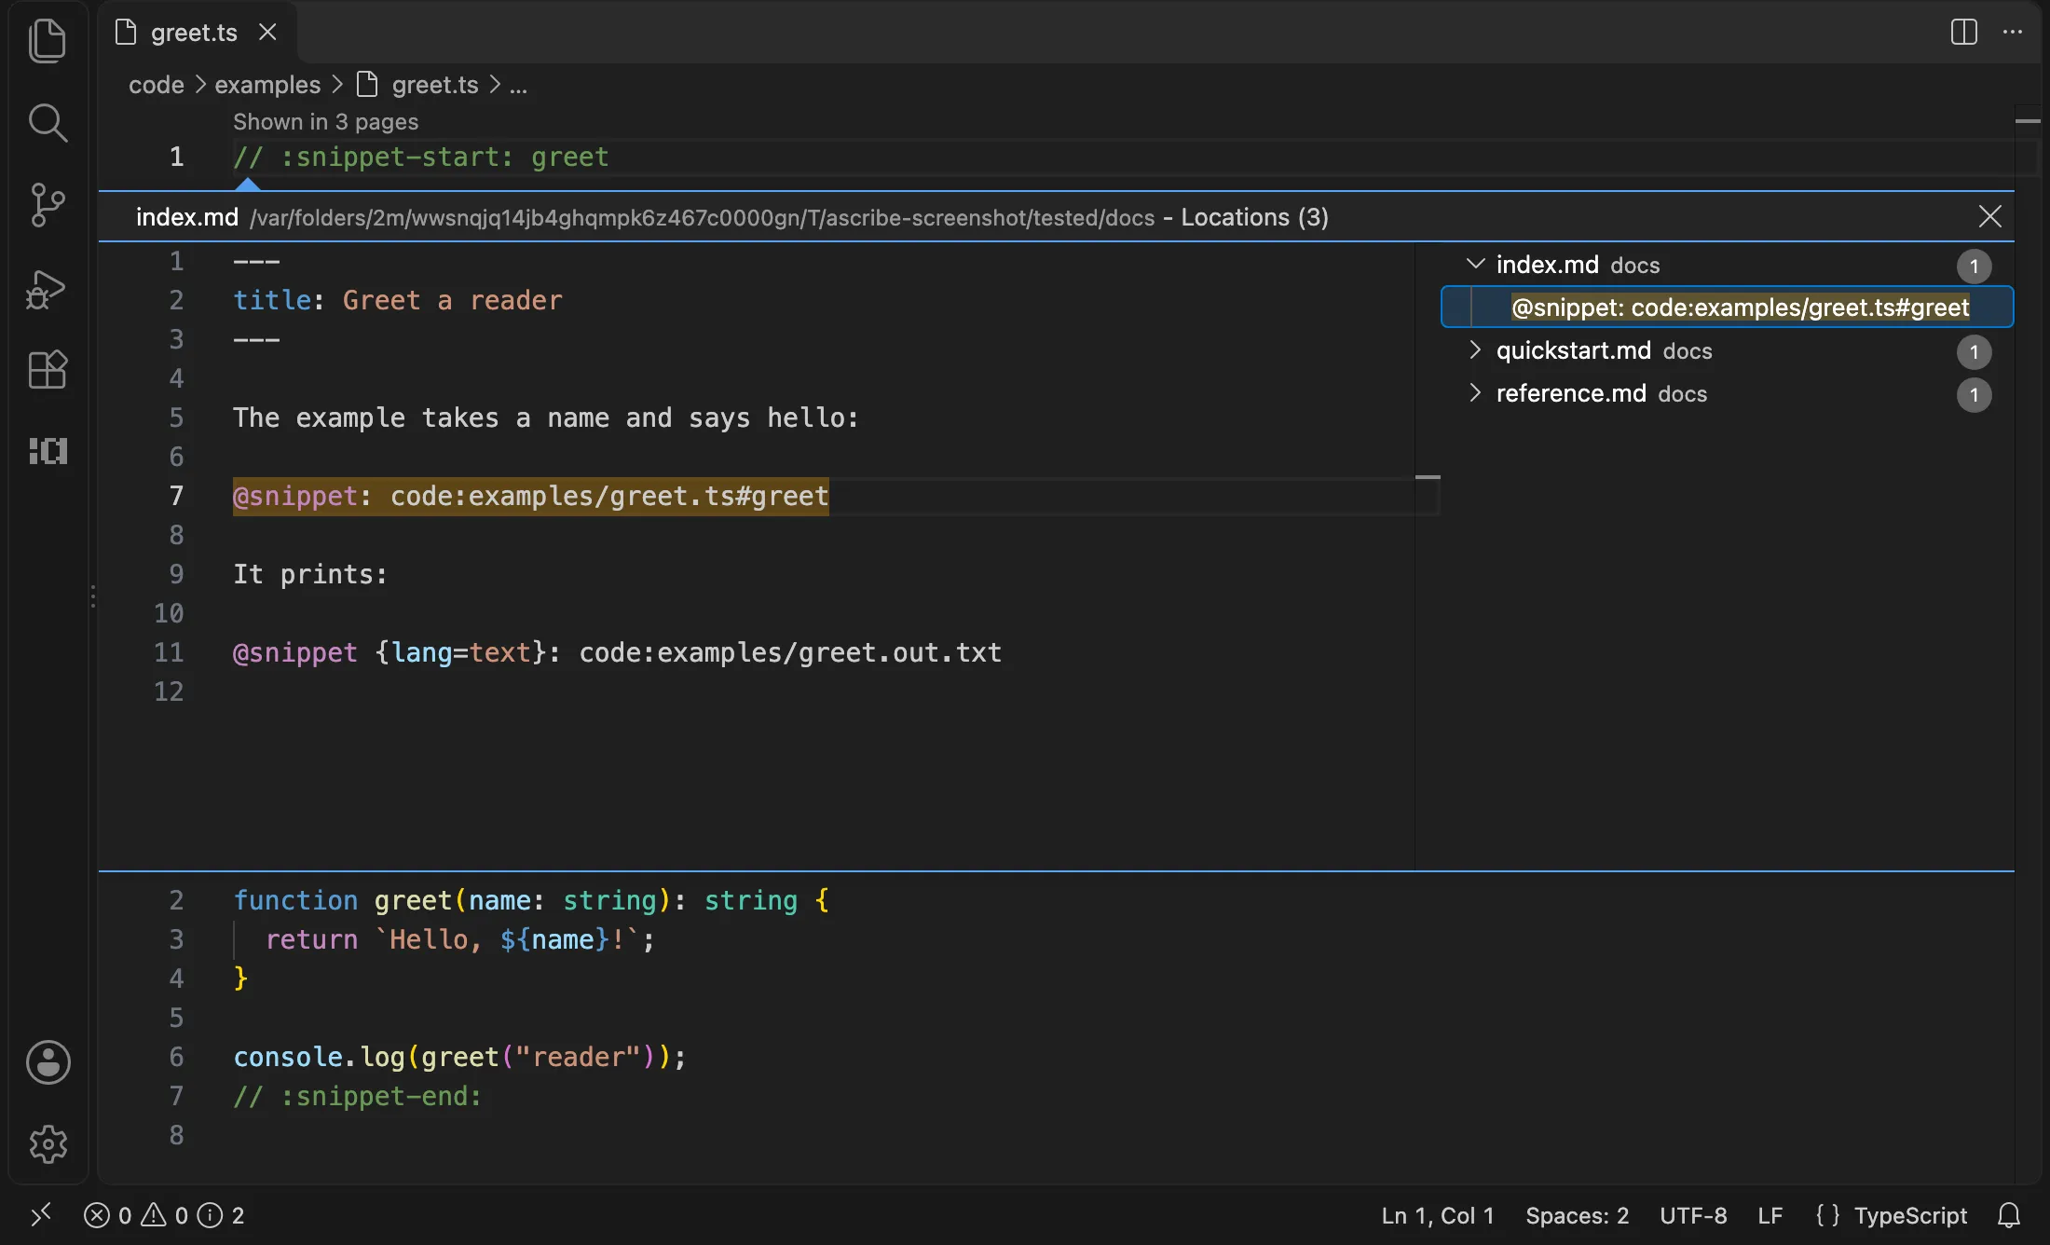
Task: Open the bottom activity bar icon above Accounts
Action: (48, 451)
